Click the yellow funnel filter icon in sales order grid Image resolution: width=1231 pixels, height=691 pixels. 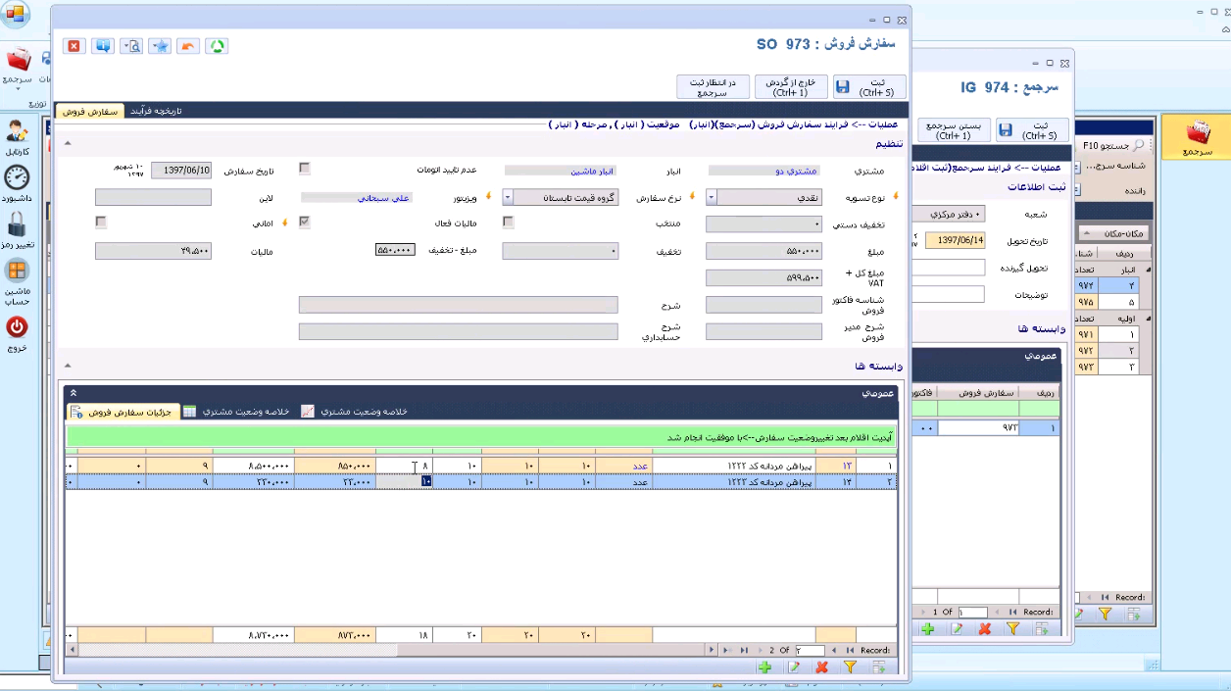click(850, 667)
